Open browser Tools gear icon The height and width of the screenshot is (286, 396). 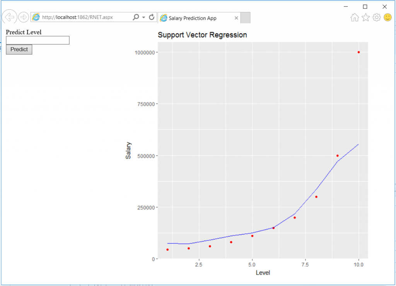[x=377, y=17]
